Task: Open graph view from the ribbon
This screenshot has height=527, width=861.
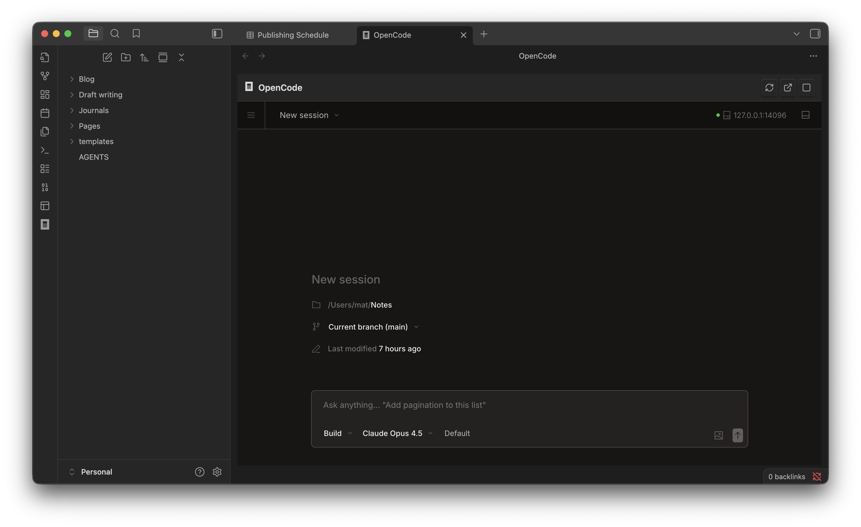Action: click(x=45, y=76)
